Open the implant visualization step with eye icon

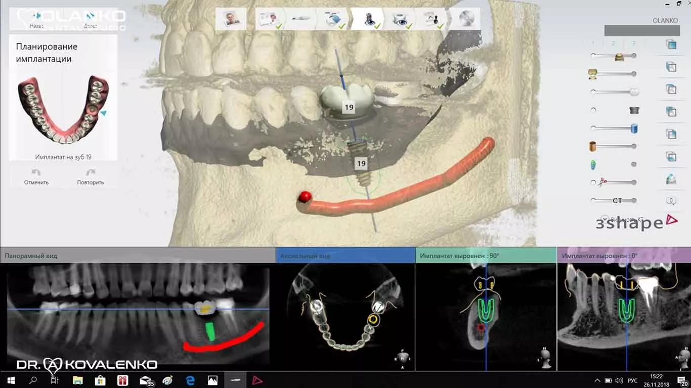(368, 18)
